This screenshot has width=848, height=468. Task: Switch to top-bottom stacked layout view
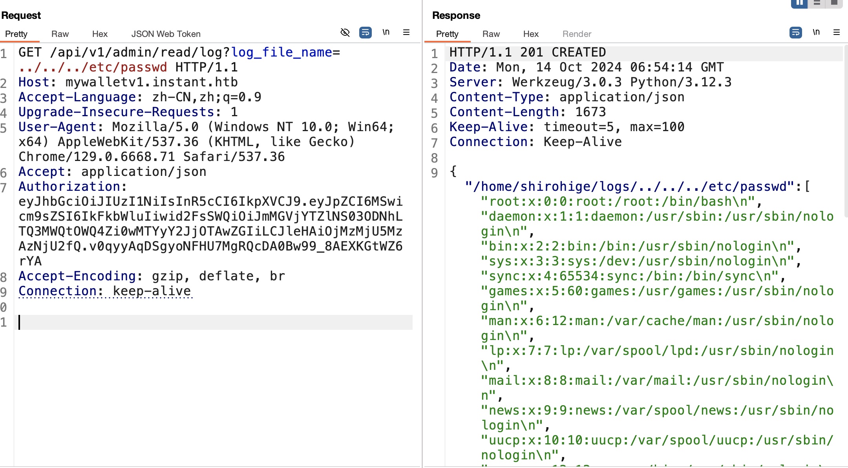coord(817,3)
